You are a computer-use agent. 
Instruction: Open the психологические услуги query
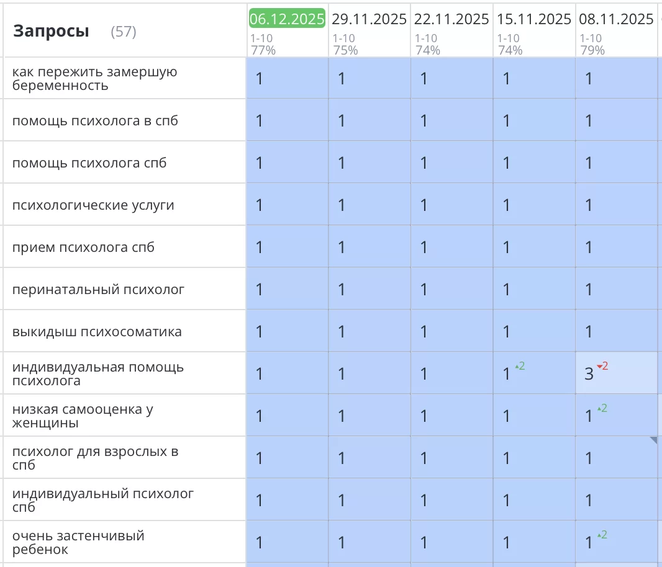point(93,205)
